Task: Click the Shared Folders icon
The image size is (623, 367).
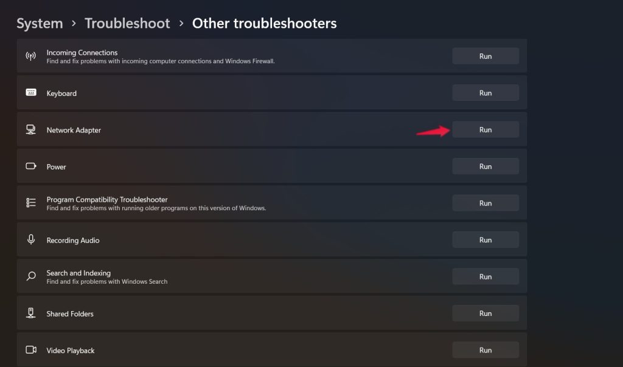Action: click(31, 314)
